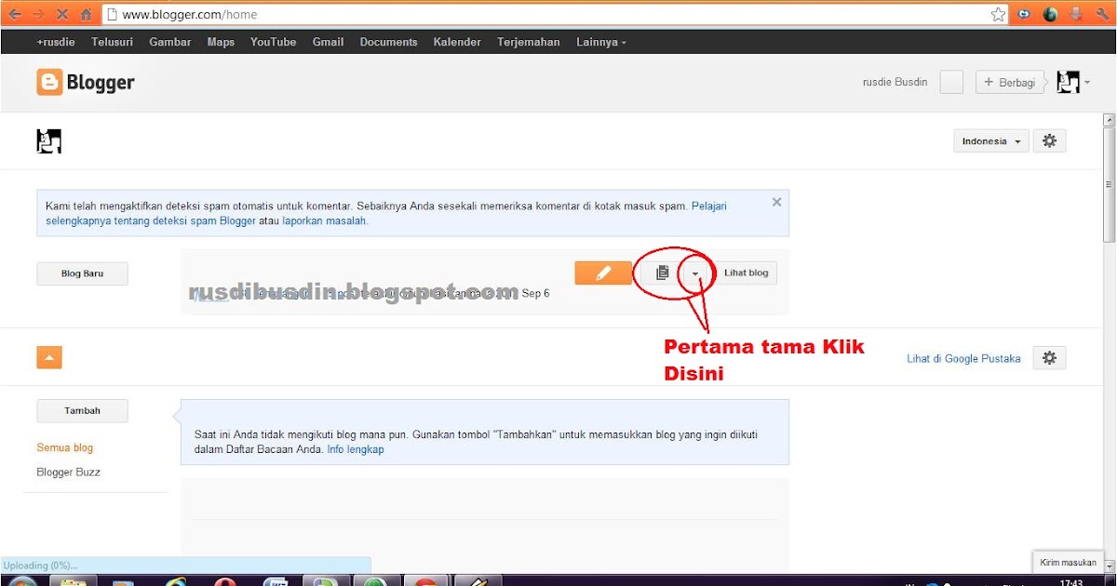Open Opera from the taskbar
1117x586 pixels.
(x=224, y=581)
